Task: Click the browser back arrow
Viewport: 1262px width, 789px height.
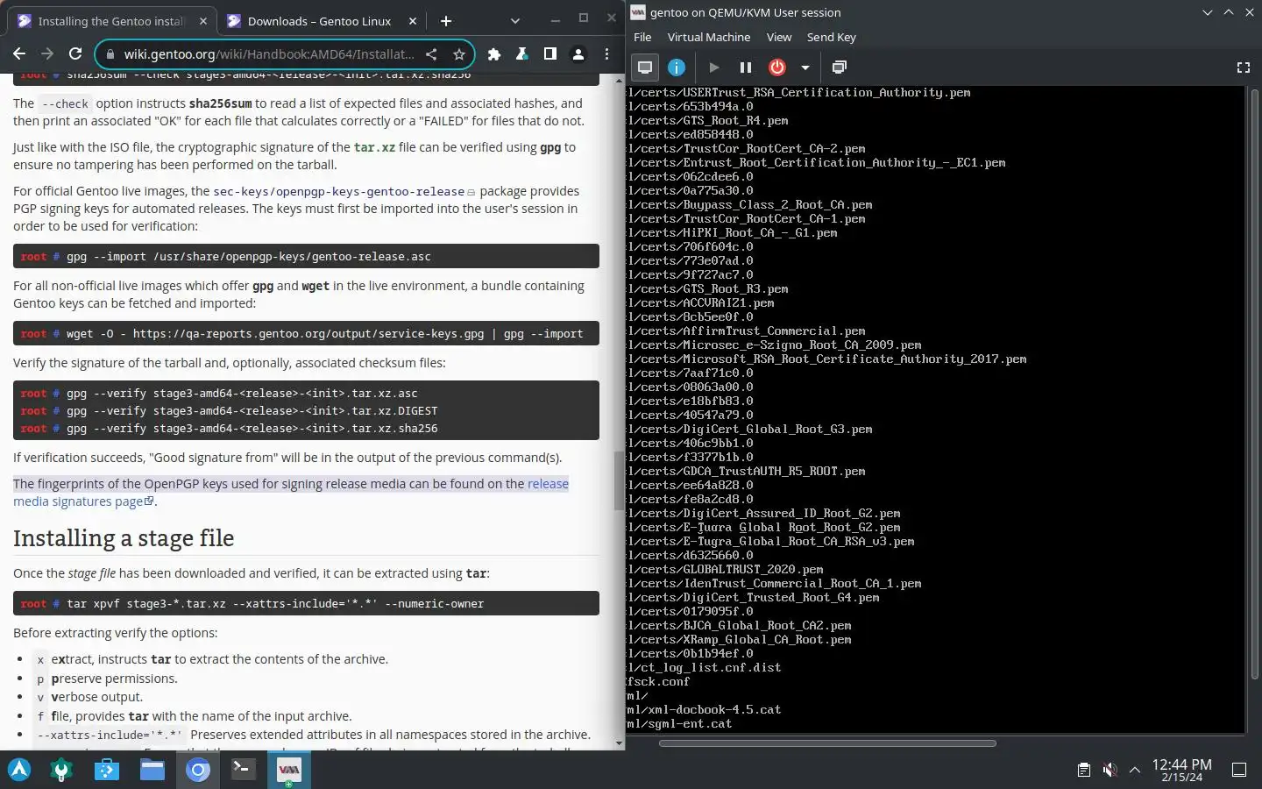Action: click(x=19, y=53)
